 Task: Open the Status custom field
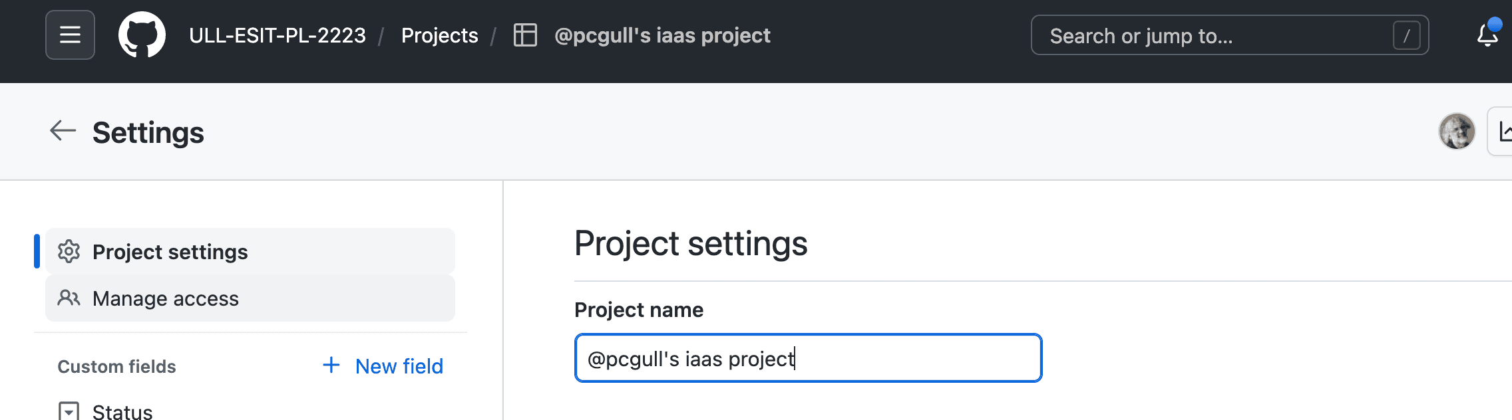(x=122, y=411)
